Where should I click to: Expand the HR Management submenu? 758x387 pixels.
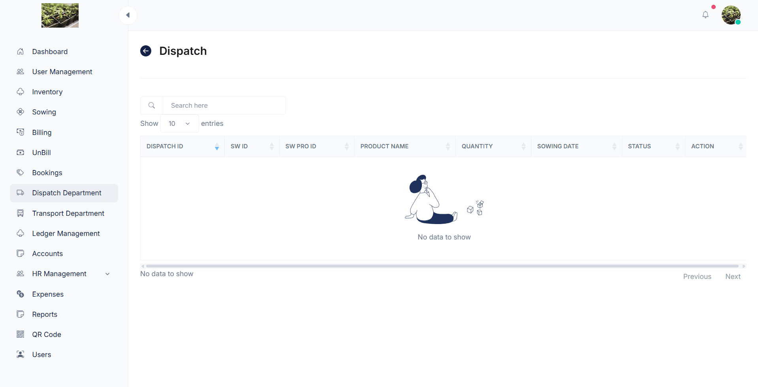point(107,274)
